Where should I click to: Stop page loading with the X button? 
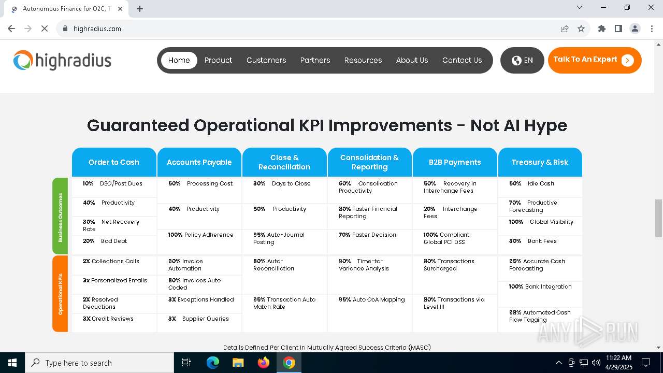(45, 28)
